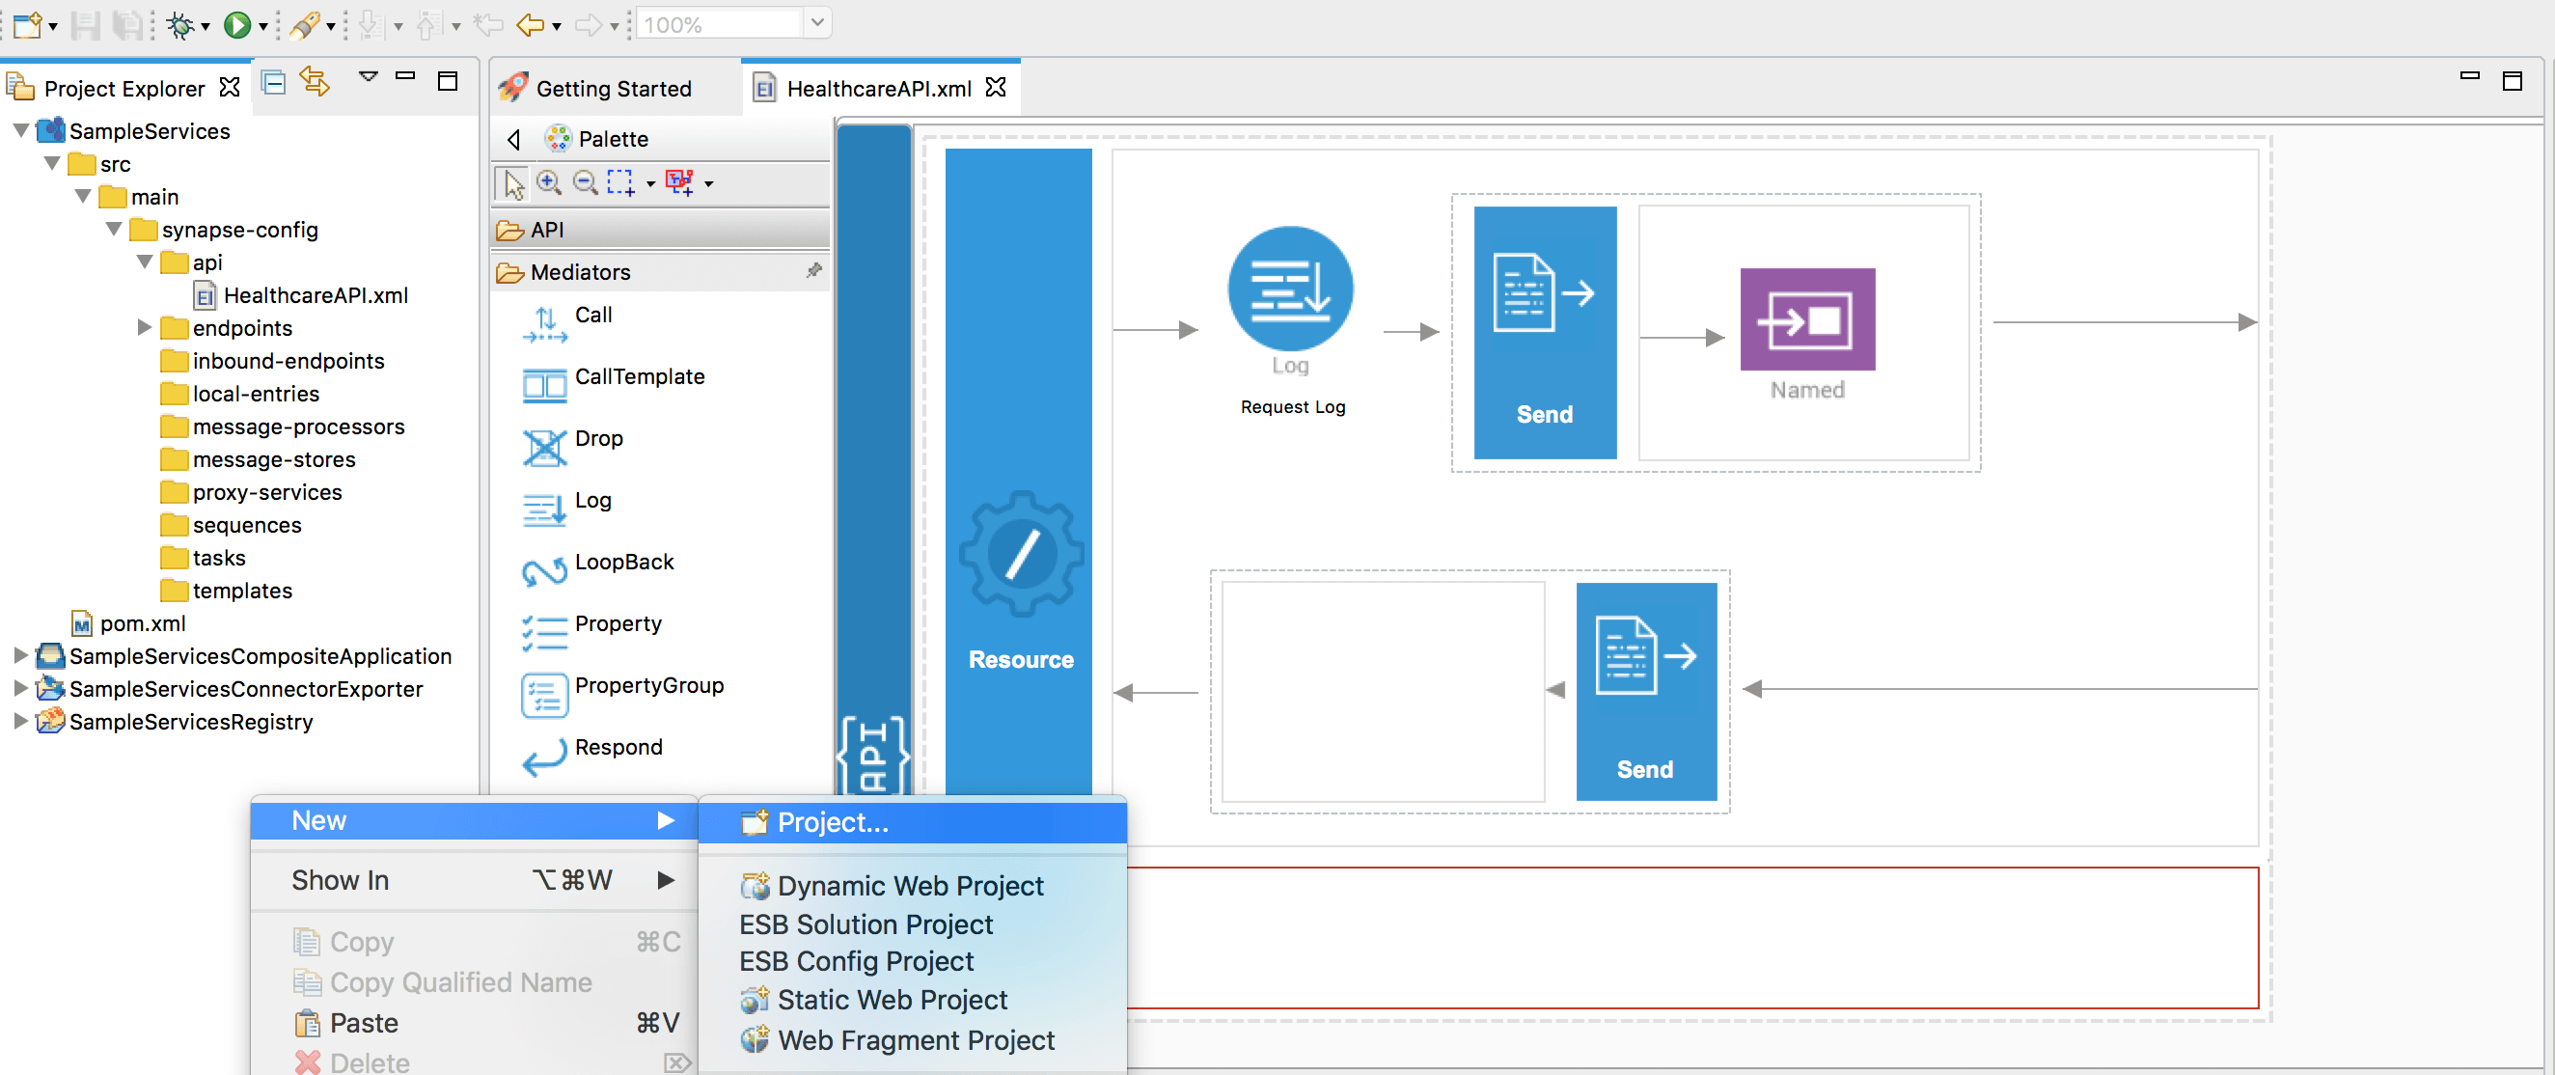Select the sequences folder
The image size is (2555, 1075).
[x=232, y=526]
